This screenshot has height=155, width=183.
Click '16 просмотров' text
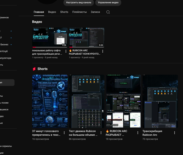(41, 139)
